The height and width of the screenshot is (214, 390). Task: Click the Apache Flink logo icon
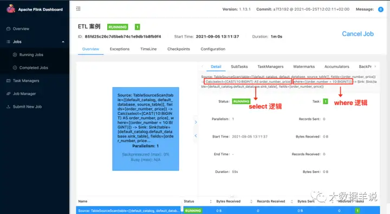point(11,9)
